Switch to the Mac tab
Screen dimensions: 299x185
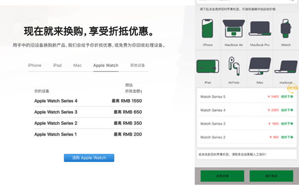pyautogui.click(x=78, y=65)
